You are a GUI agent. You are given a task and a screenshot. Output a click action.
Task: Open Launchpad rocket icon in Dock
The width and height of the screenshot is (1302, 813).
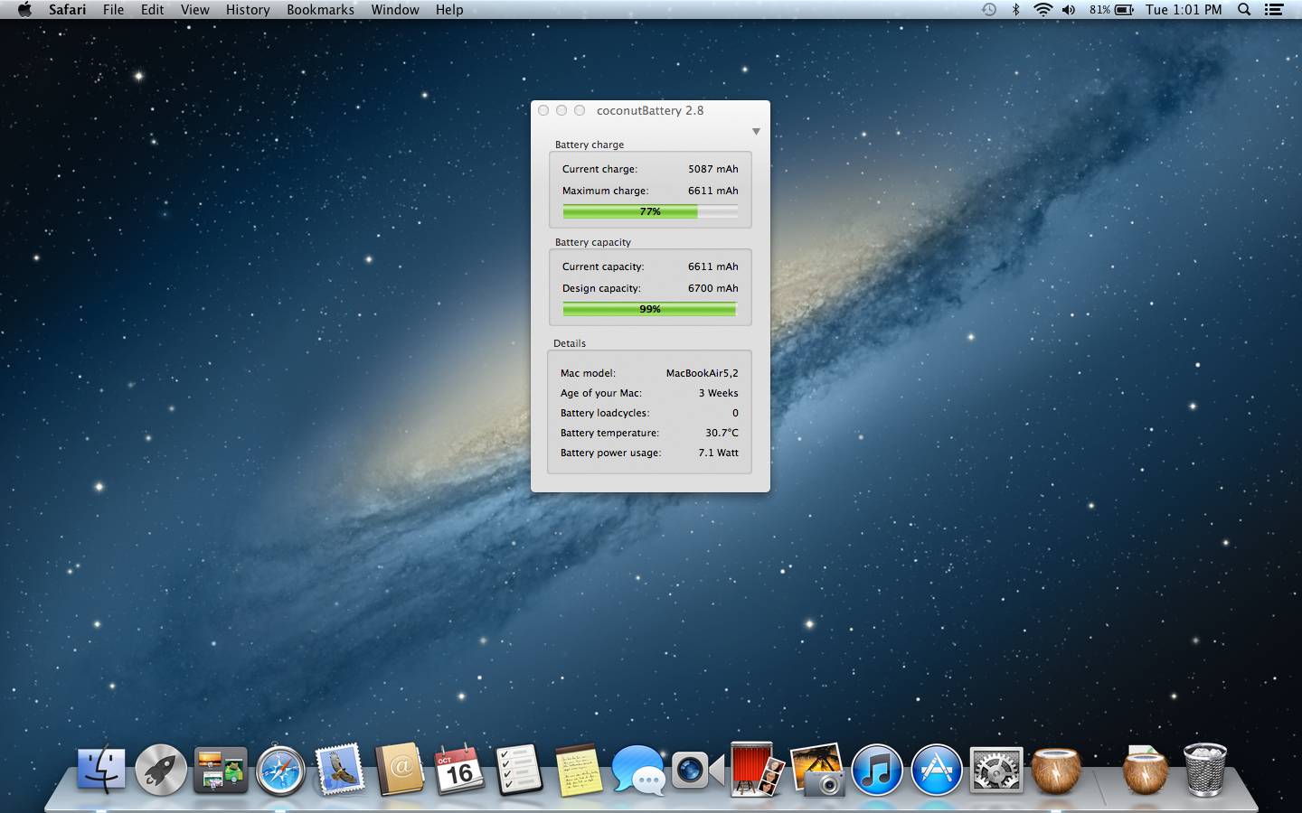pyautogui.click(x=161, y=771)
